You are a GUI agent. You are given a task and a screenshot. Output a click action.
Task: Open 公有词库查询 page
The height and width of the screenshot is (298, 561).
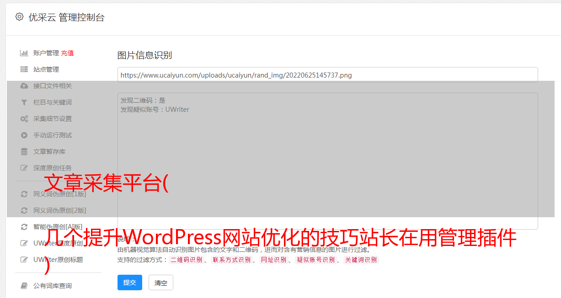click(x=53, y=286)
